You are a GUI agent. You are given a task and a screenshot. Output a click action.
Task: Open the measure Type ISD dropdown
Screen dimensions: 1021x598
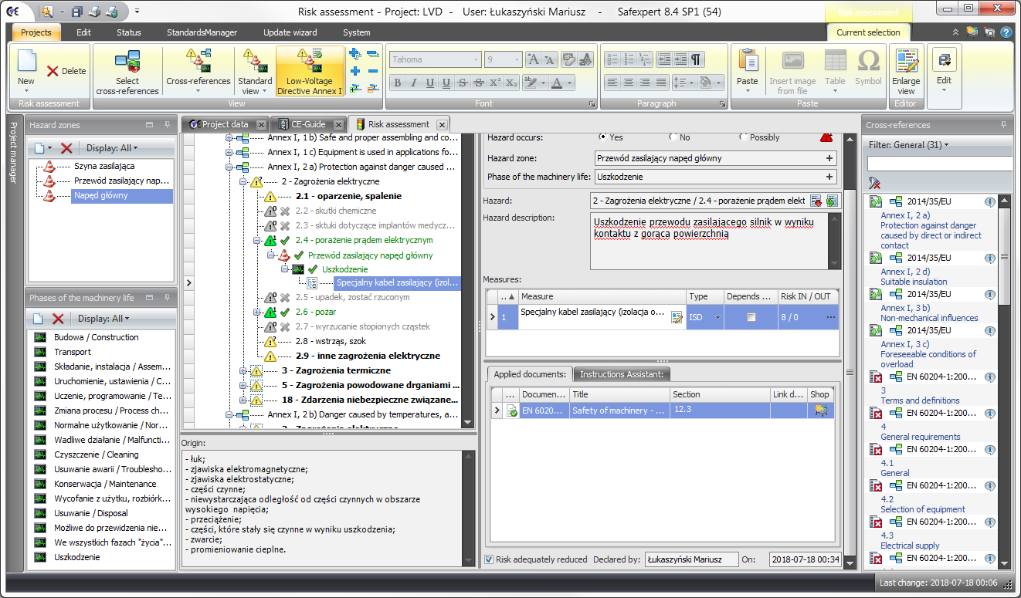coord(717,316)
